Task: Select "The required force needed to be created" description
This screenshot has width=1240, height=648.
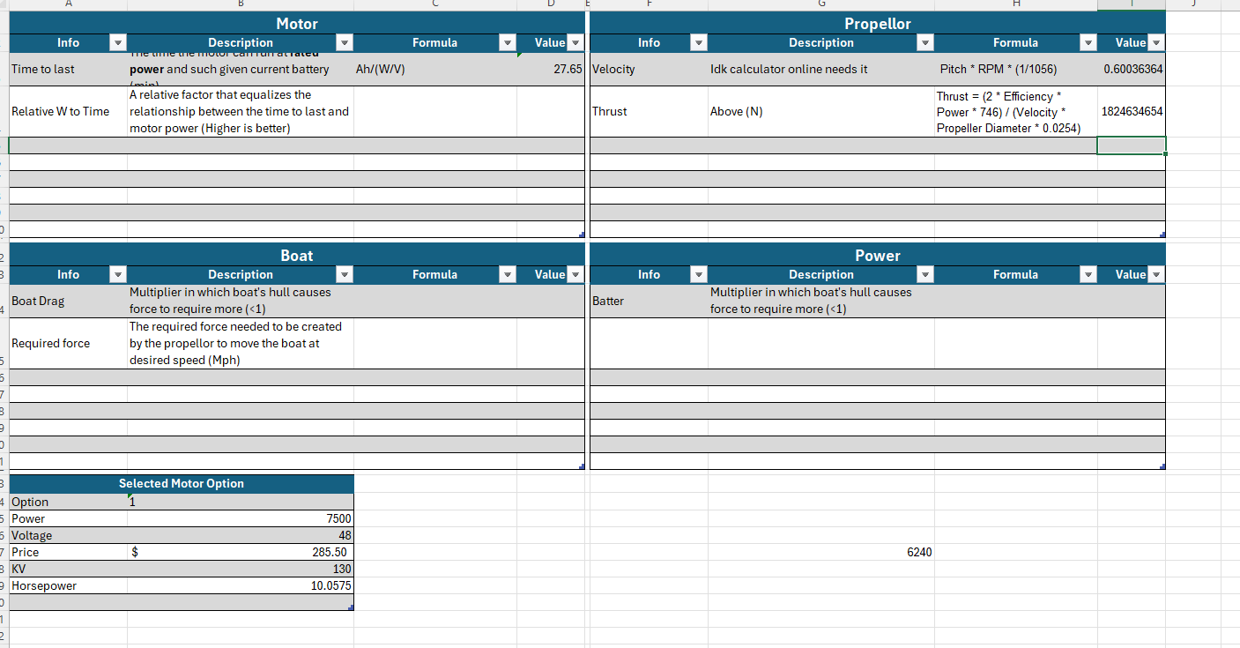Action: tap(241, 343)
